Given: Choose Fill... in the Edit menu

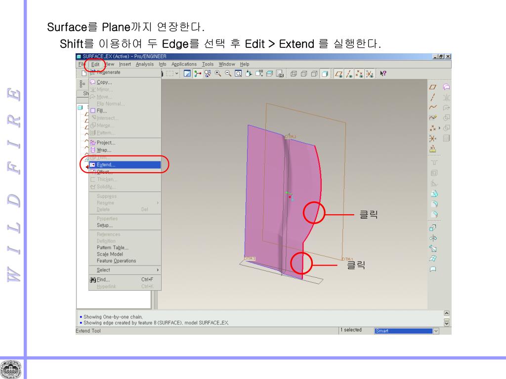Looking at the screenshot, I should pos(125,111).
